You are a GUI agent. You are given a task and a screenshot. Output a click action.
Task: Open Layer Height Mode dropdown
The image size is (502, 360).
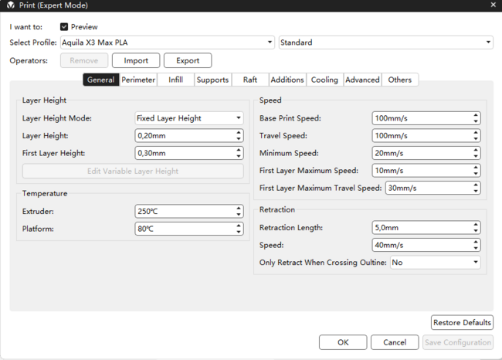point(188,118)
